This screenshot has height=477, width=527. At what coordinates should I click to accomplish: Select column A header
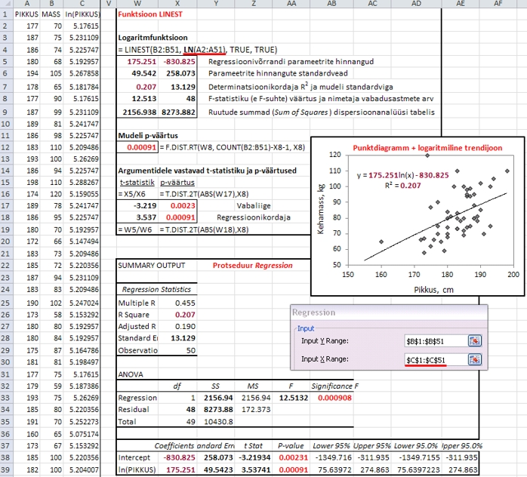coord(27,4)
